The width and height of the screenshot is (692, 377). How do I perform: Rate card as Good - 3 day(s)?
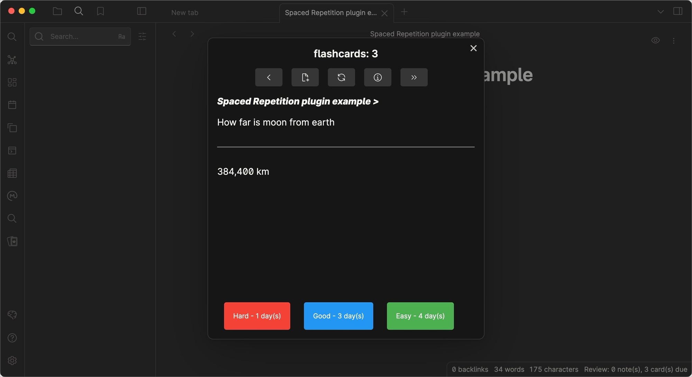[x=338, y=316]
